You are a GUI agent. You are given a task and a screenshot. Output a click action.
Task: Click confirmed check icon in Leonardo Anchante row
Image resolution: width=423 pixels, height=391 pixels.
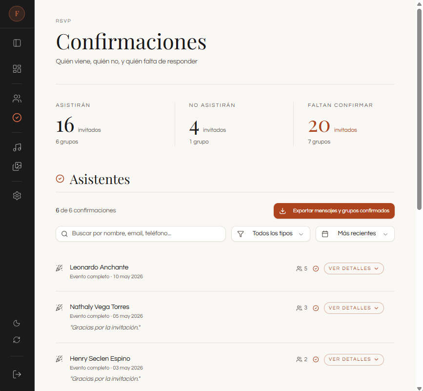click(x=316, y=268)
